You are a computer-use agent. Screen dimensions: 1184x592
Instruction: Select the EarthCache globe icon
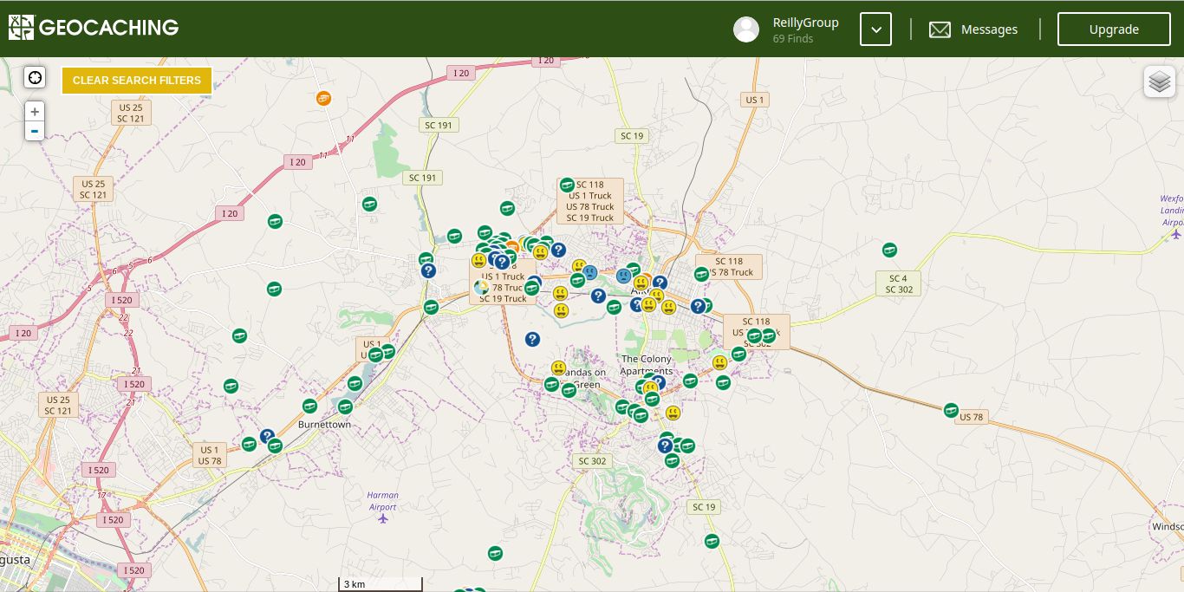click(481, 287)
